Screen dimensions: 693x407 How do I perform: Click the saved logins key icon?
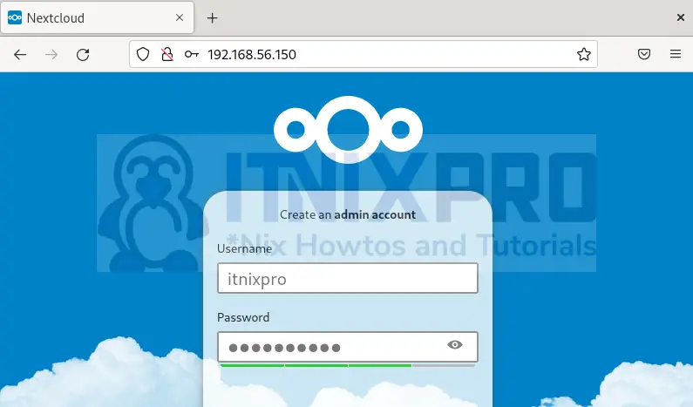tap(191, 54)
